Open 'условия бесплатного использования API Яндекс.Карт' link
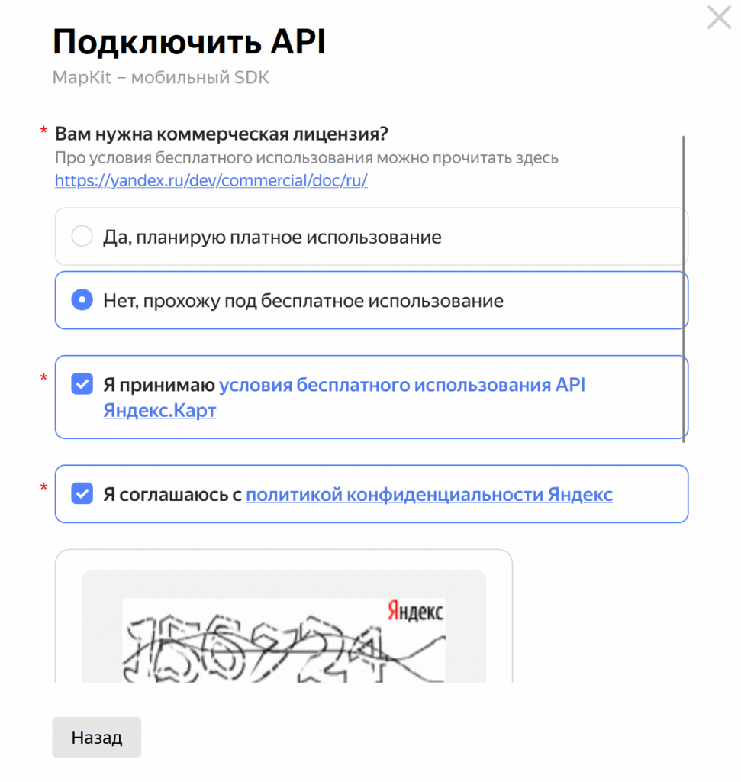The width and height of the screenshot is (741, 782). [x=402, y=385]
